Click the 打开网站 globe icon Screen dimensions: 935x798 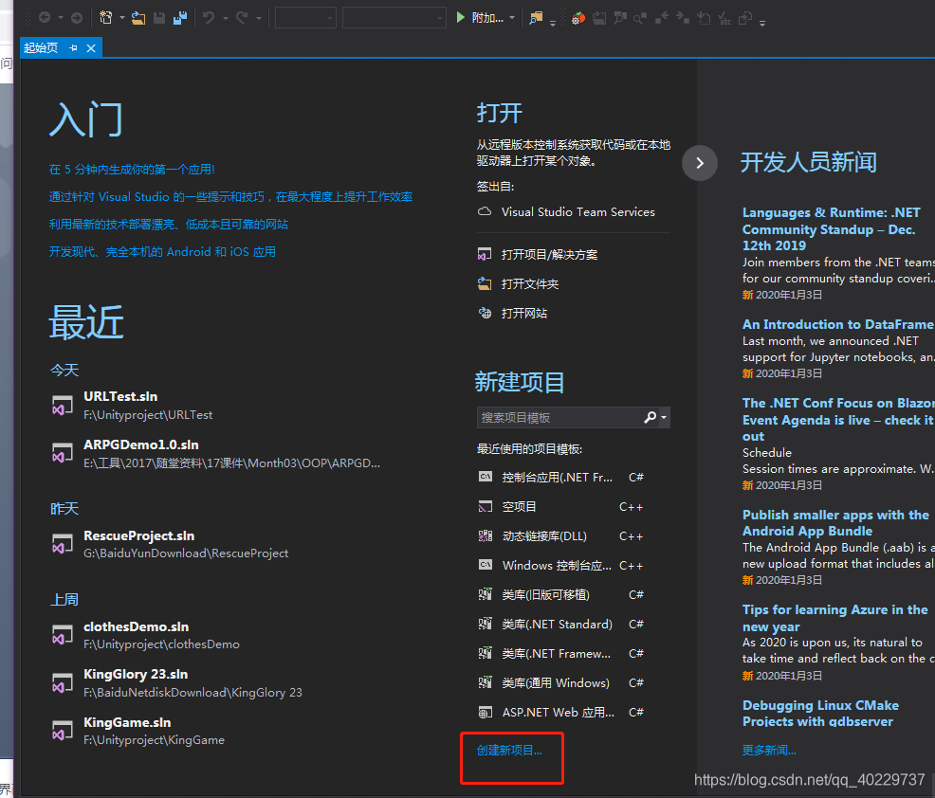[x=485, y=313]
